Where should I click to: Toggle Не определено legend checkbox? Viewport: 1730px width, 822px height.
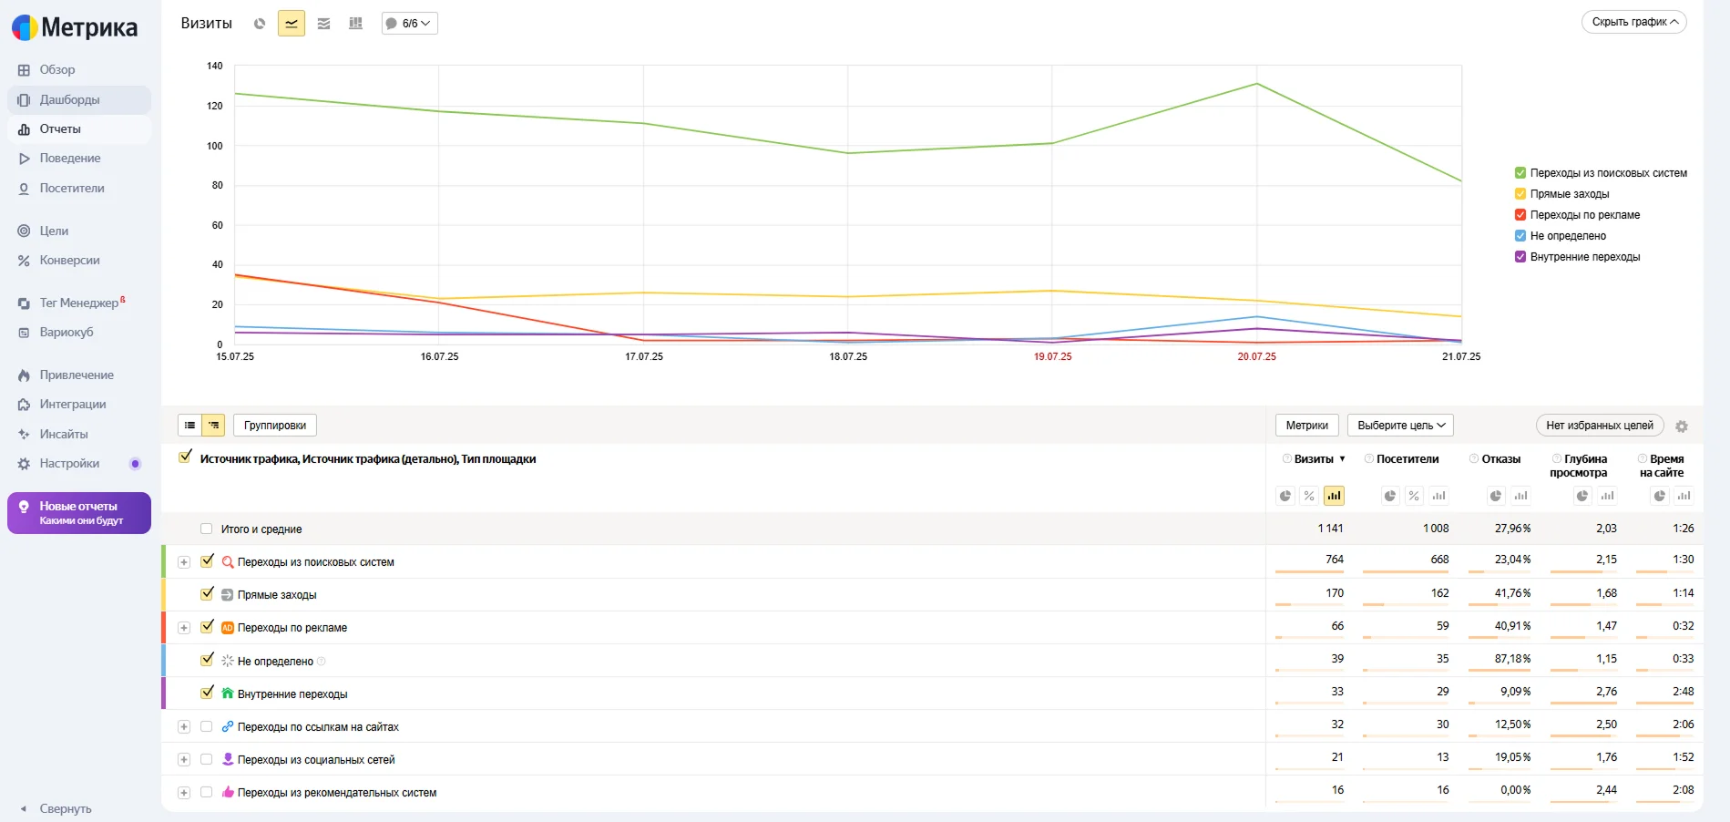point(1520,236)
